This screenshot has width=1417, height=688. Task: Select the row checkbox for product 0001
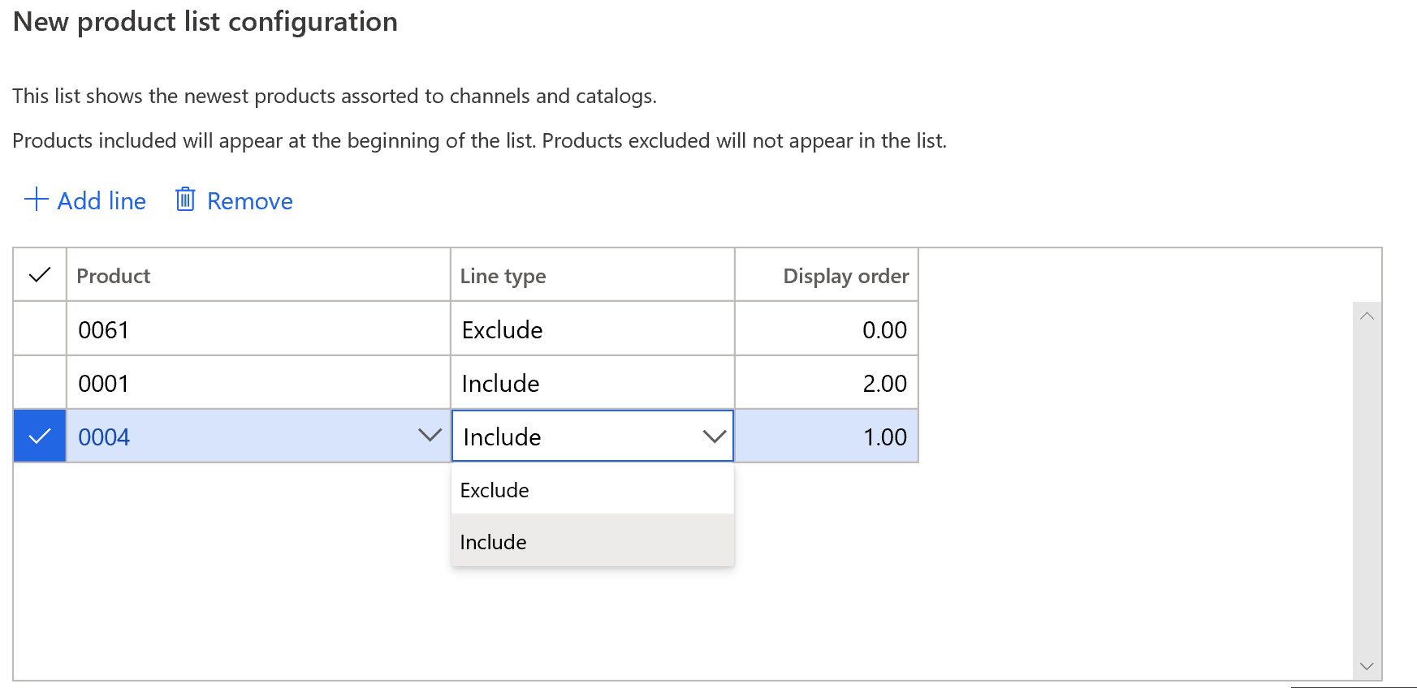point(40,382)
